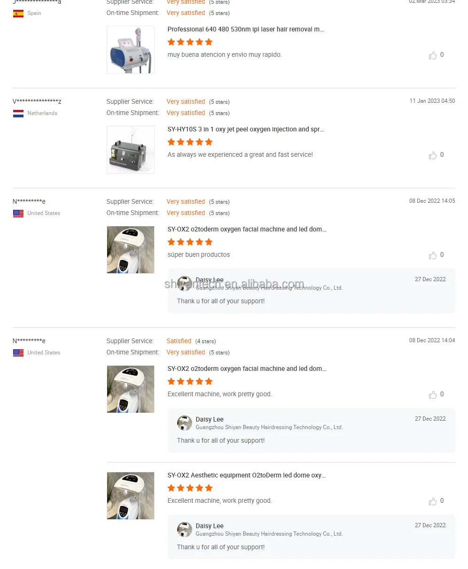
Task: Open 'SY-HY10S 3 in 1 oxy jet peel' link
Action: [246, 129]
